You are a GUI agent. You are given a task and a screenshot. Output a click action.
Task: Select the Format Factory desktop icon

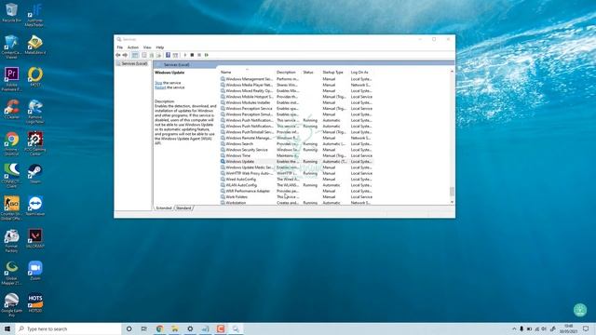(11, 240)
